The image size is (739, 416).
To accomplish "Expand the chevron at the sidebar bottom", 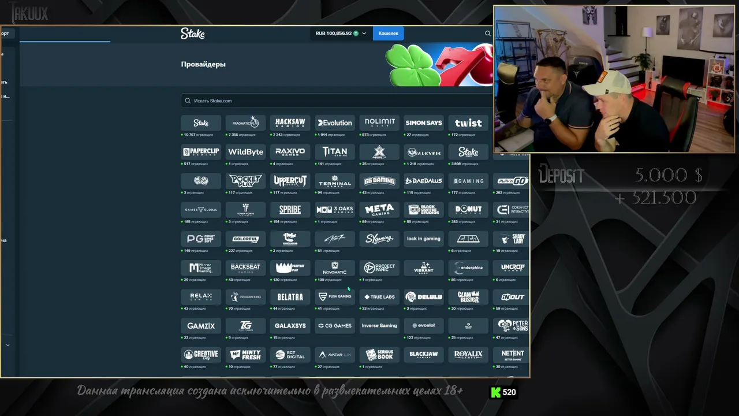I will click(x=8, y=345).
